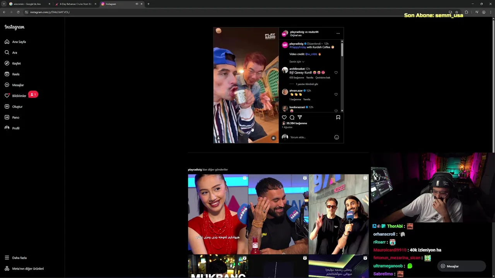The width and height of the screenshot is (495, 278).
Task: Click the address bar URL
Action: (50, 12)
